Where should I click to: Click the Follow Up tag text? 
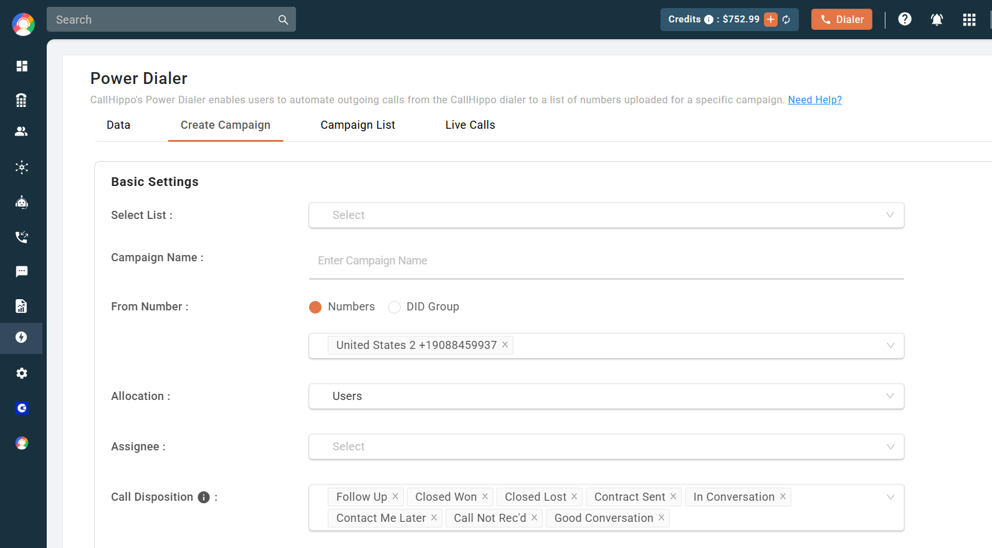(x=361, y=497)
